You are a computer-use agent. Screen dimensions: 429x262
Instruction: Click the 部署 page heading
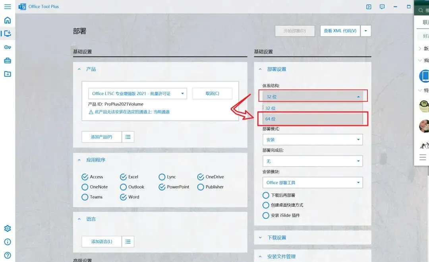coord(79,31)
